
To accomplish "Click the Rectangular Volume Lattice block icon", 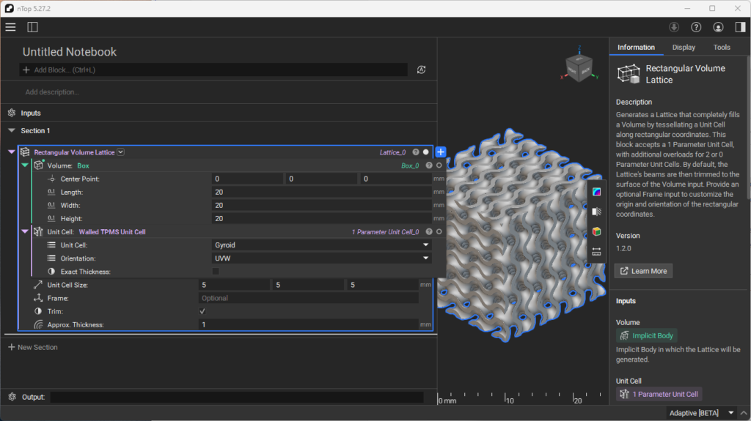I will pyautogui.click(x=25, y=152).
